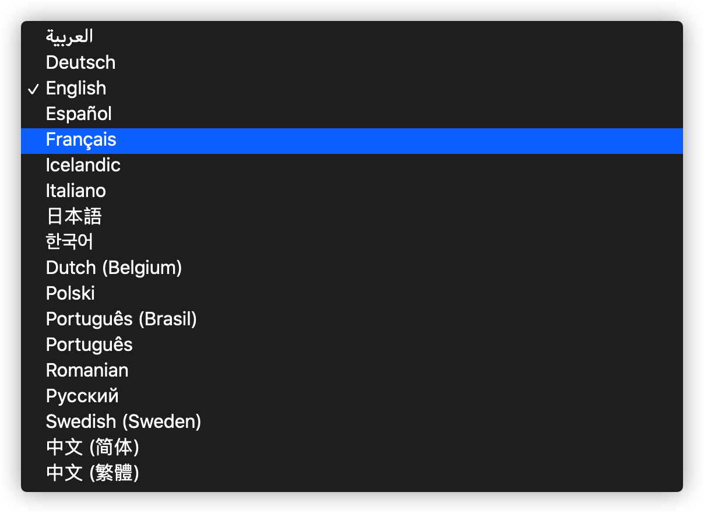Choose Deutsch from the language list
704x513 pixels.
(351, 62)
